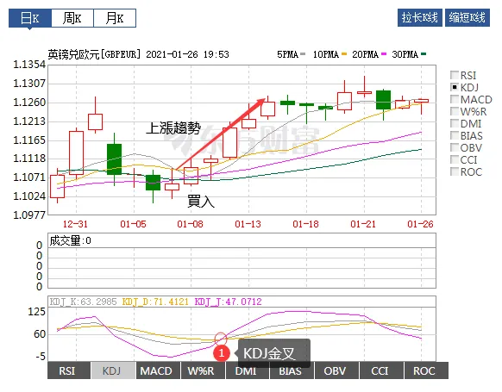This screenshot has height=392, width=502.
Task: Click the 成交量:0 volume label
Action: tap(70, 240)
